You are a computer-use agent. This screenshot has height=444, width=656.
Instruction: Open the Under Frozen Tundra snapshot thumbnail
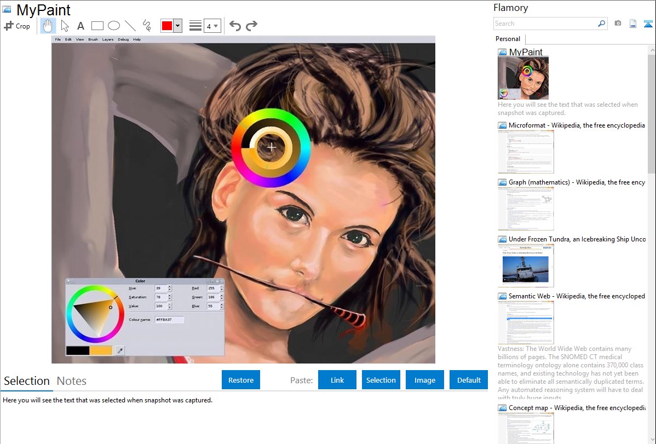[x=526, y=266]
